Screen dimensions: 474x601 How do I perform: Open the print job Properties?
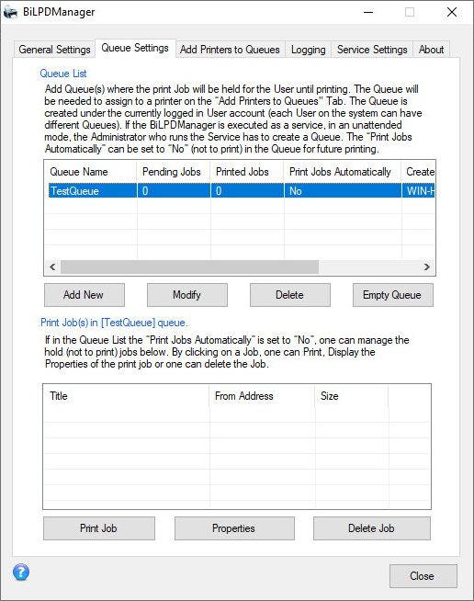[234, 528]
